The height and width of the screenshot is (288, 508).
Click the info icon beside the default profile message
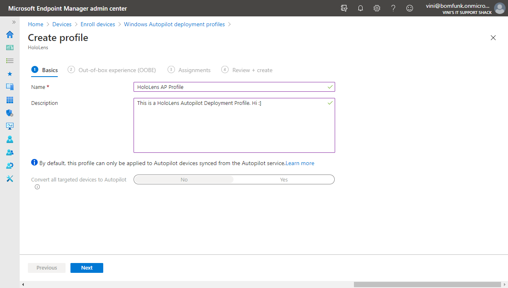pos(34,163)
